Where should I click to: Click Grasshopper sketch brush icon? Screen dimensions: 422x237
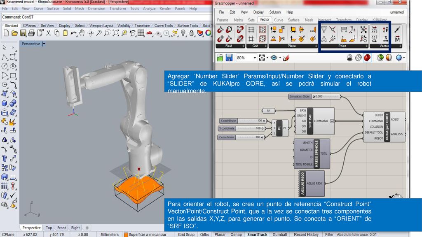click(x=286, y=58)
